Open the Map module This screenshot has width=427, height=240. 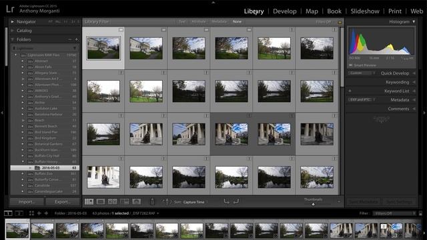[x=312, y=11]
